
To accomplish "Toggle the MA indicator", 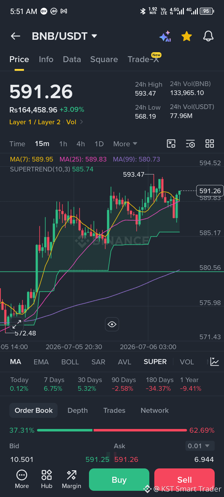I will coord(16,362).
